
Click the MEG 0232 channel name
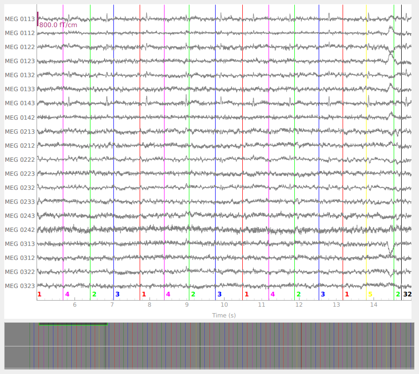pos(20,187)
